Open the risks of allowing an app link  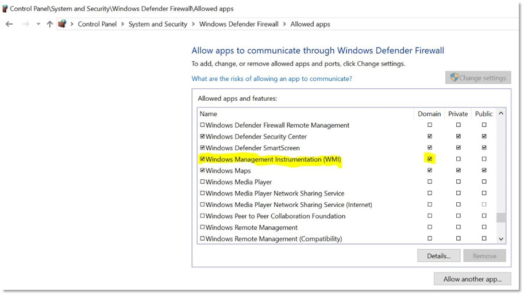tap(271, 78)
